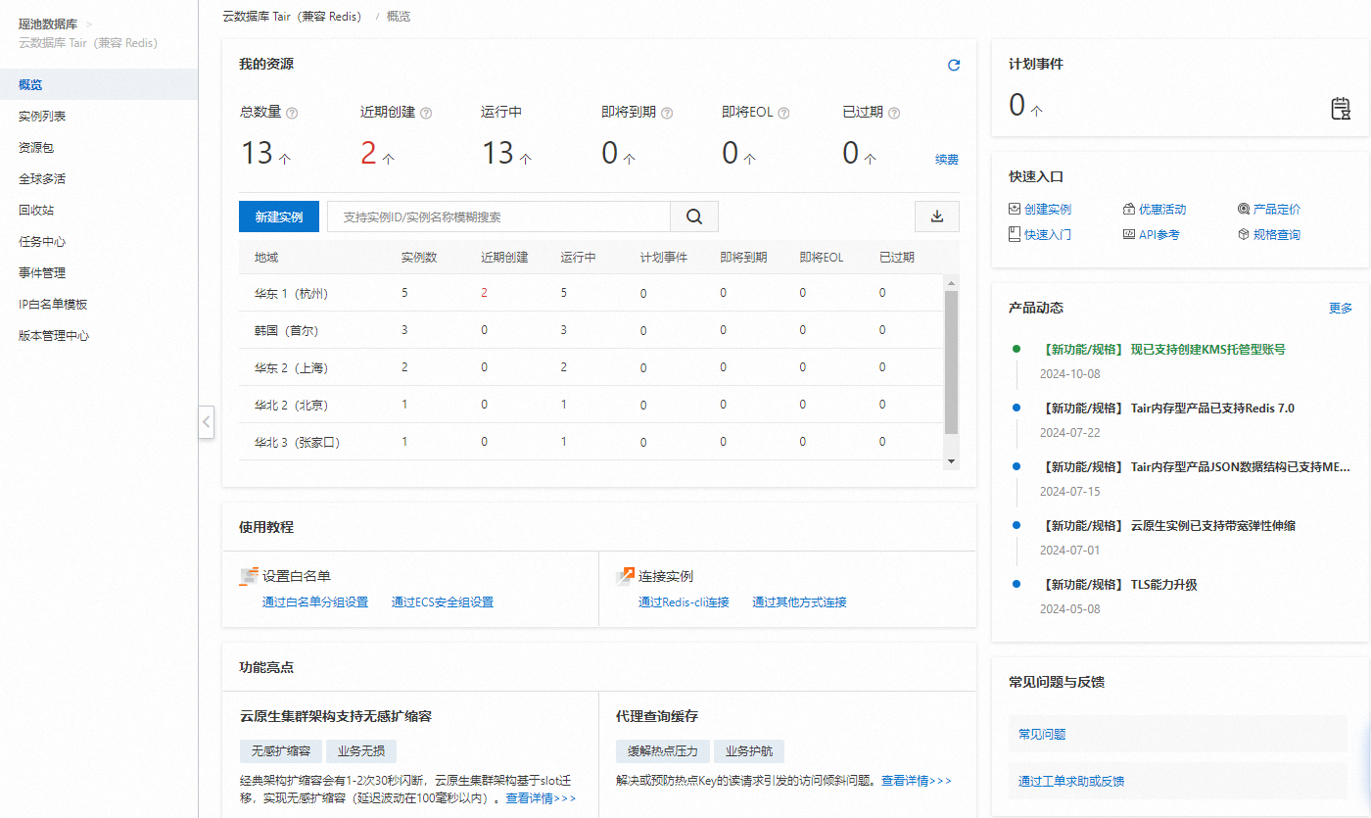Click the red 近期创建 count 2
Screen dimensions: 1371x818
[368, 153]
